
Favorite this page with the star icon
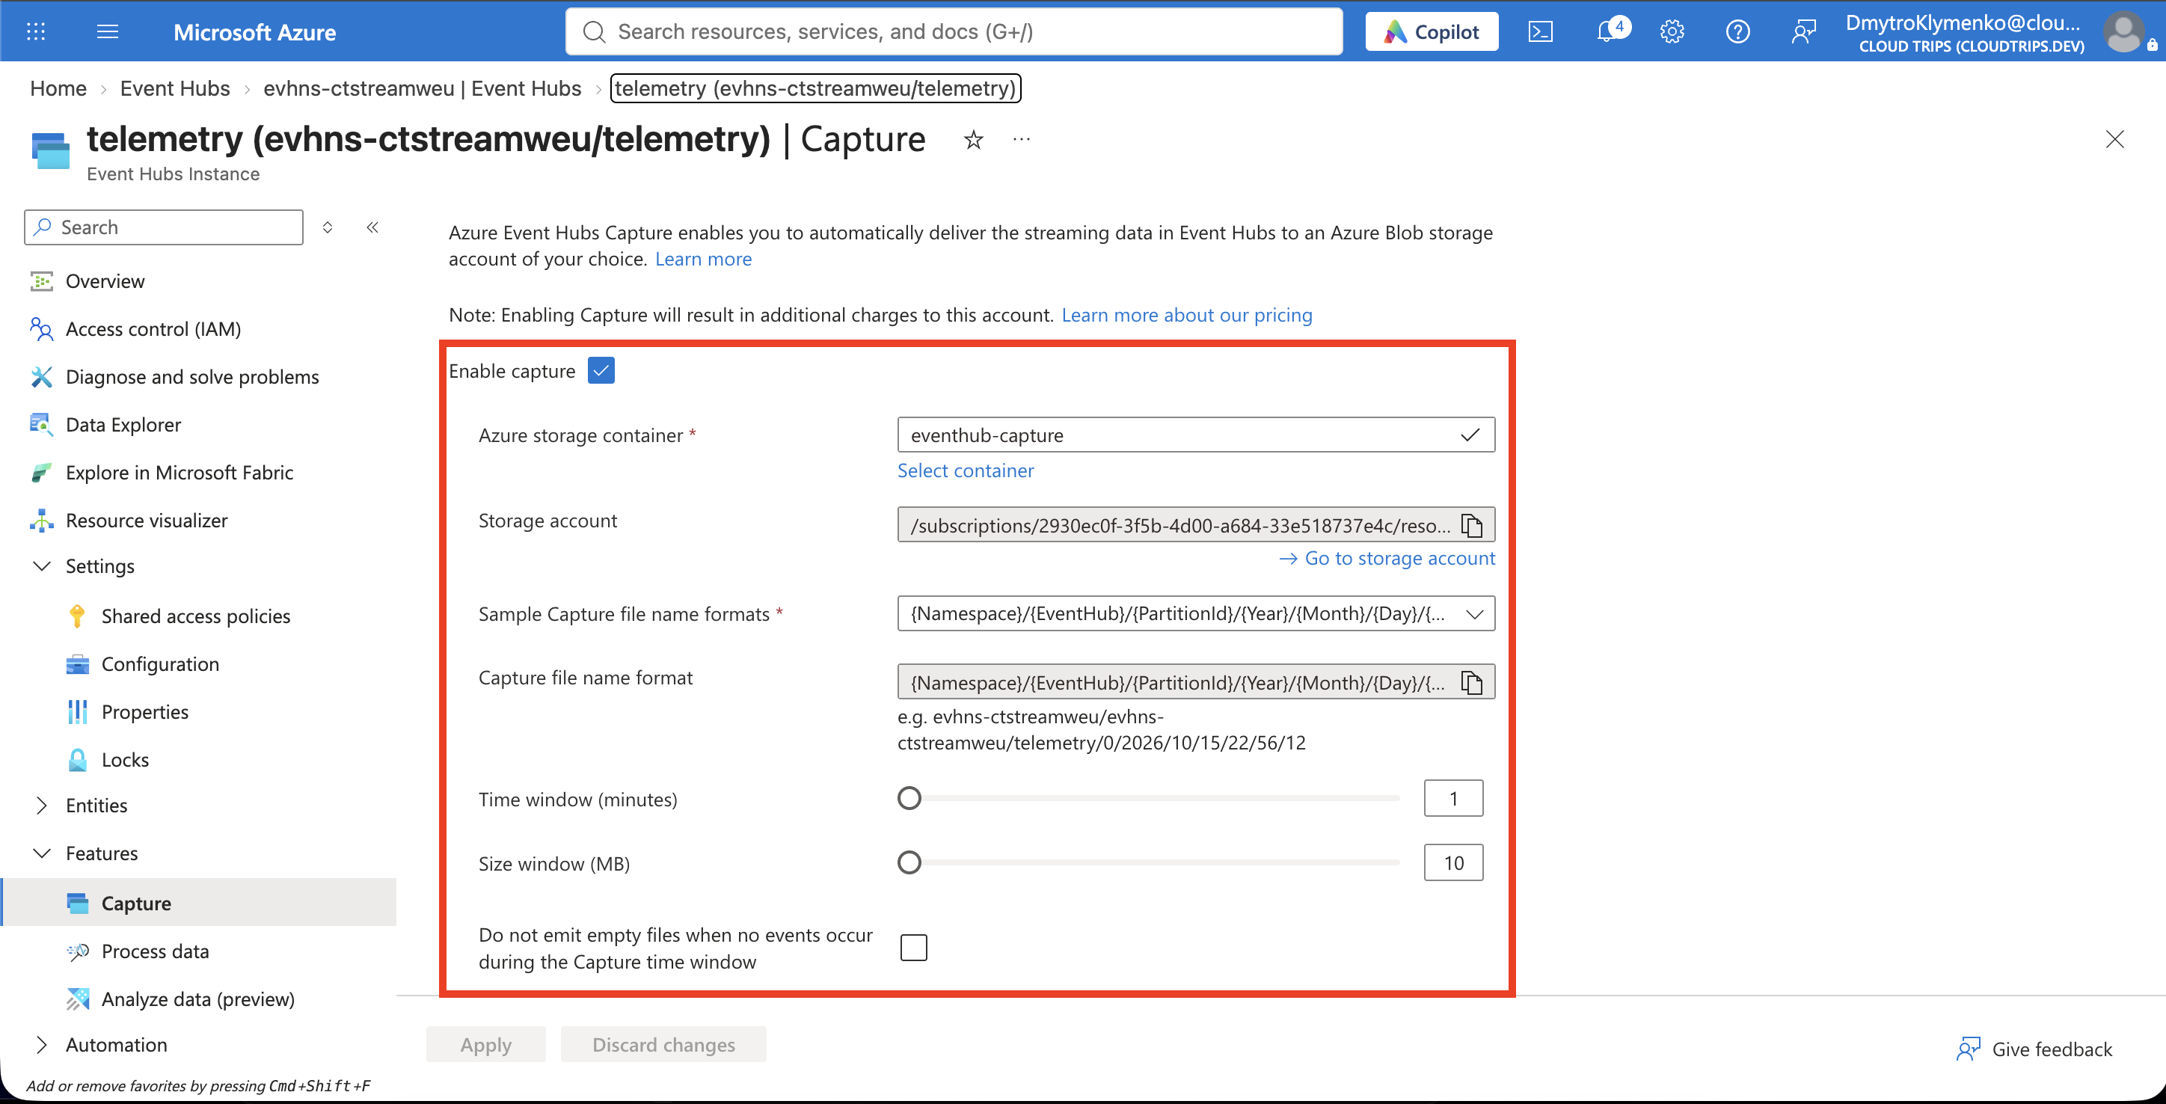pyautogui.click(x=973, y=140)
